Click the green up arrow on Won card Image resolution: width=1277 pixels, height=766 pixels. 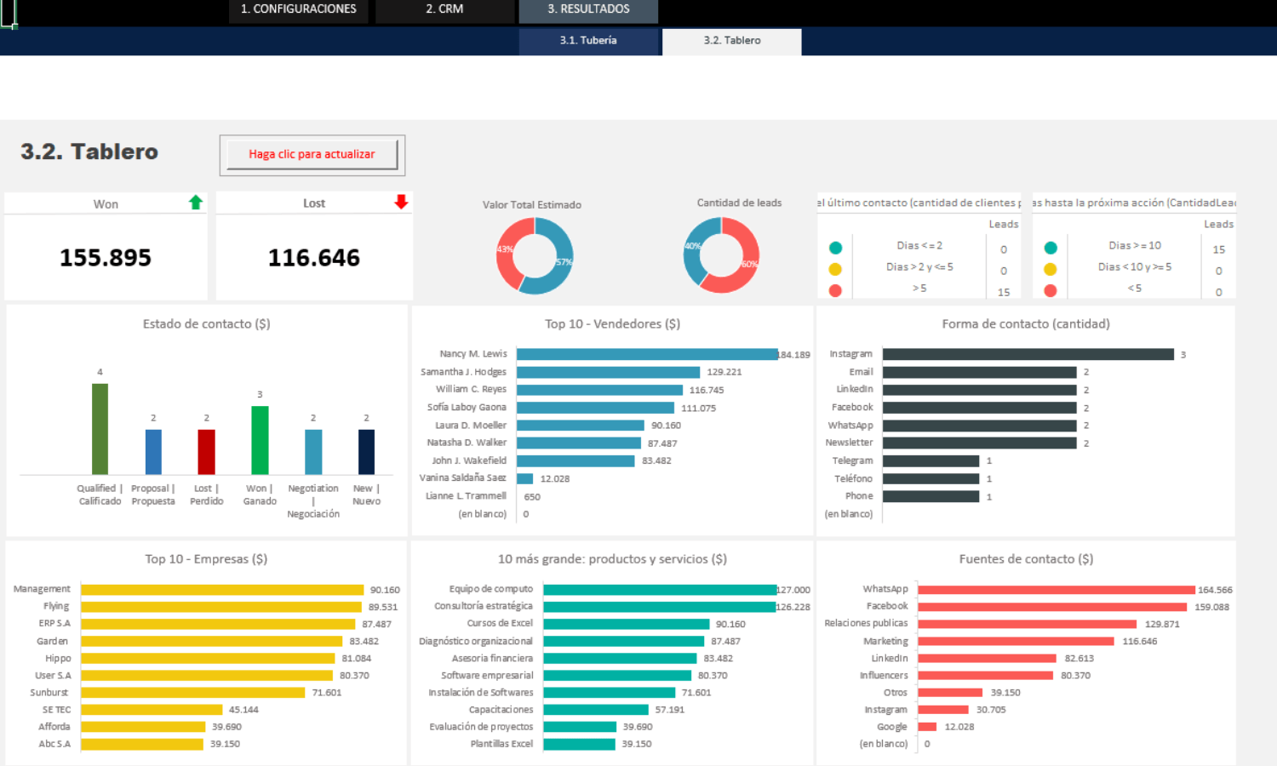coord(196,203)
